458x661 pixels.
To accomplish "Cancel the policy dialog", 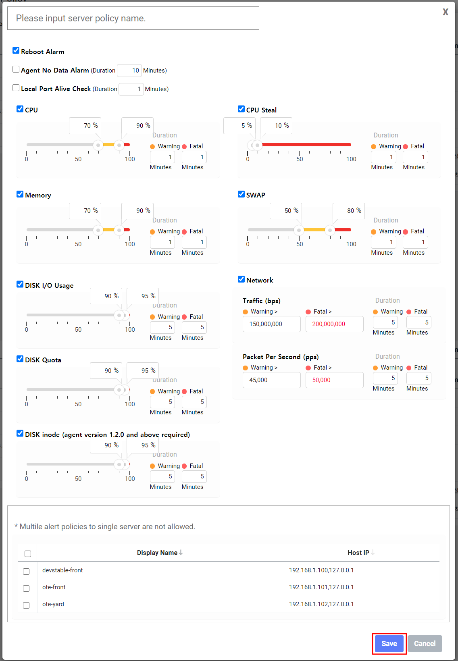I will [x=425, y=644].
